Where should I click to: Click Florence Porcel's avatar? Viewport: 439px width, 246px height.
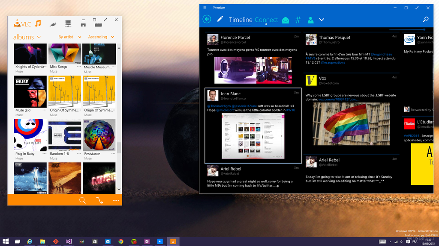click(x=213, y=39)
